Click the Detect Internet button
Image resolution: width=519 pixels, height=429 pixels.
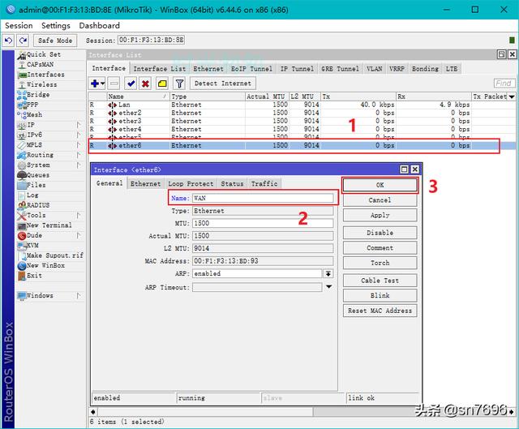[223, 84]
